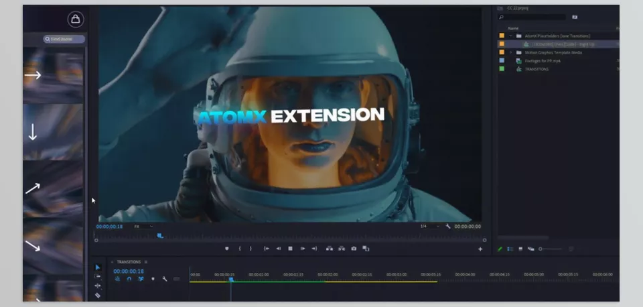
Task: Add a marker in the timeline
Action: click(x=153, y=279)
